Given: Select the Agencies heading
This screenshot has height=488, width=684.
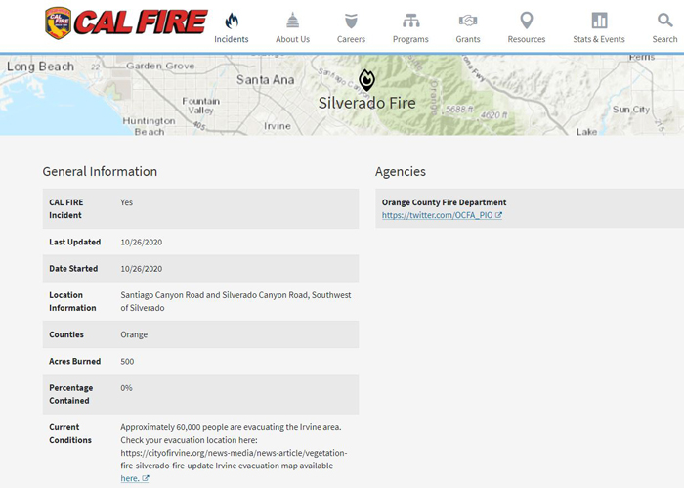Looking at the screenshot, I should click(401, 171).
